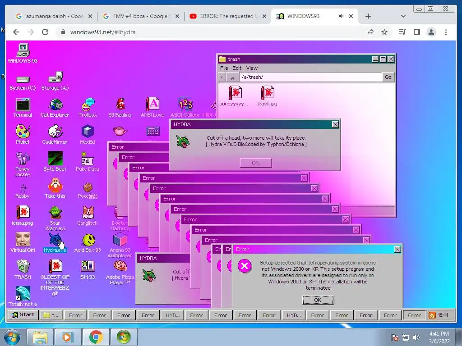Open the ANSI Love icon
Viewport: 462px width, 346px height.
tap(152, 108)
